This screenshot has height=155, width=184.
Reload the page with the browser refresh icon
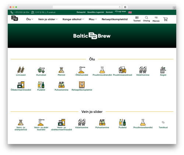click(120, 7)
